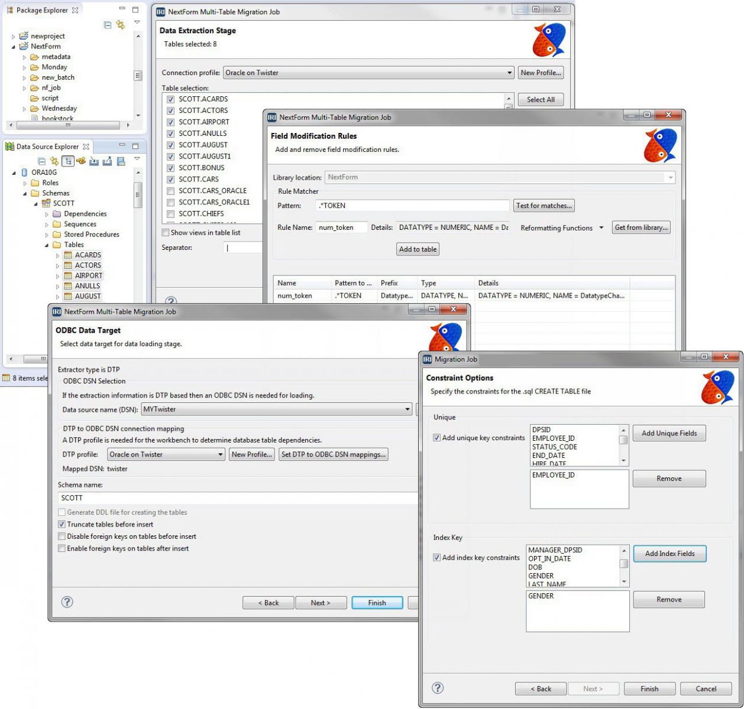Check the SCOTT.CHIEFS table
The image size is (744, 709).
(x=170, y=214)
